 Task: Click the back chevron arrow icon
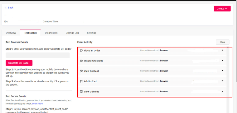click(5, 7)
